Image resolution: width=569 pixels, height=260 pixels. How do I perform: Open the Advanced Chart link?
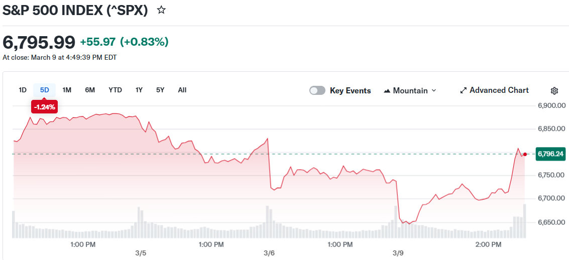click(499, 90)
